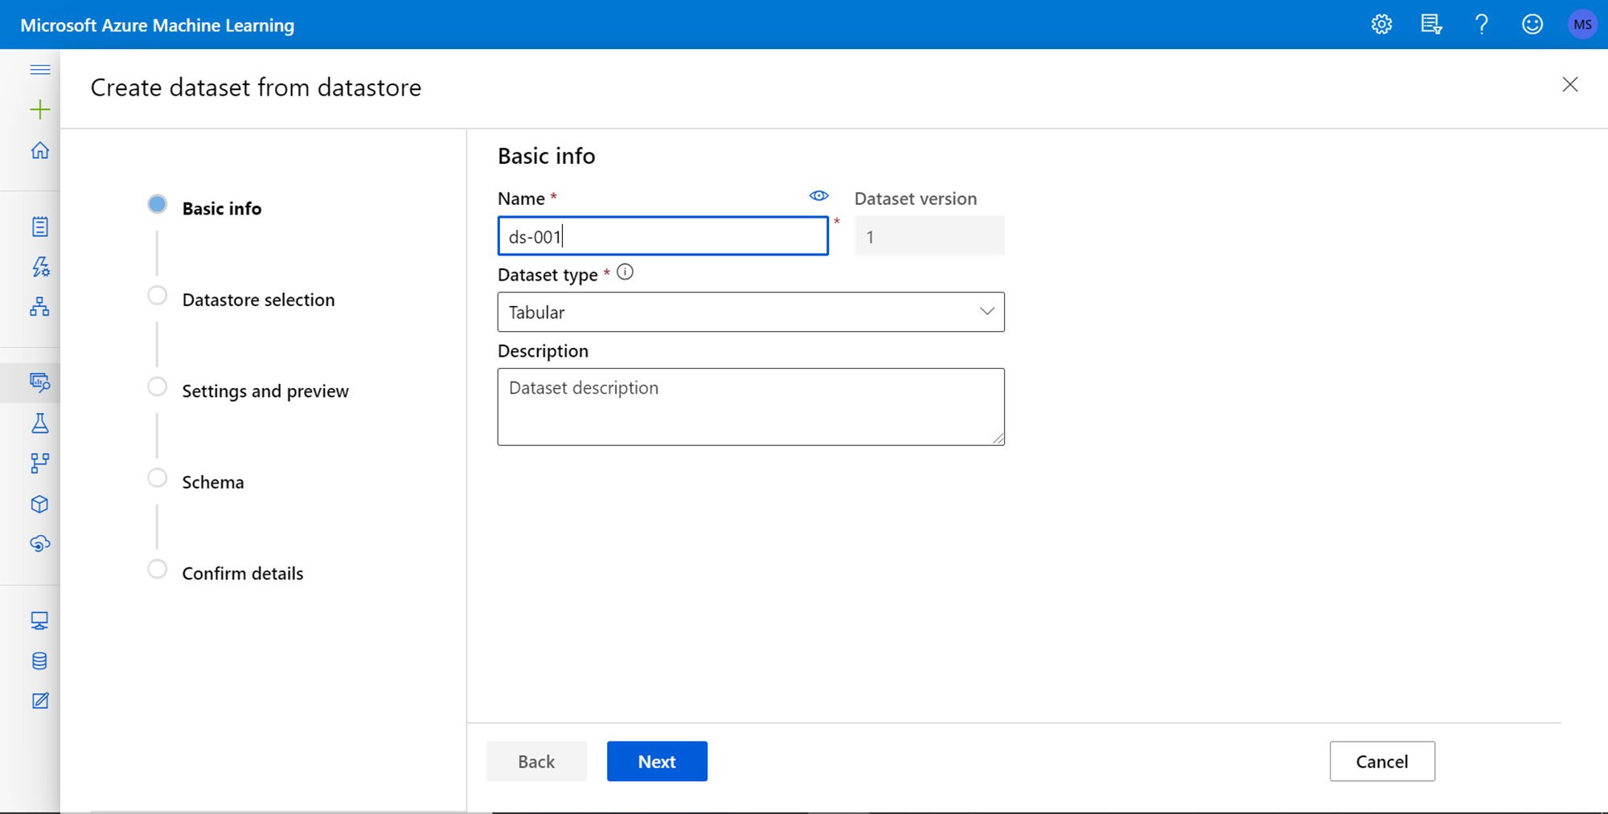
Task: Jump to Settings and preview step
Action: 265,391
